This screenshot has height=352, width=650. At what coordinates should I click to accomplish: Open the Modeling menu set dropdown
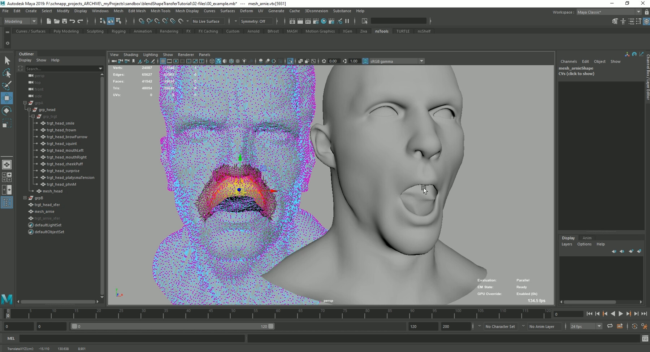(20, 21)
